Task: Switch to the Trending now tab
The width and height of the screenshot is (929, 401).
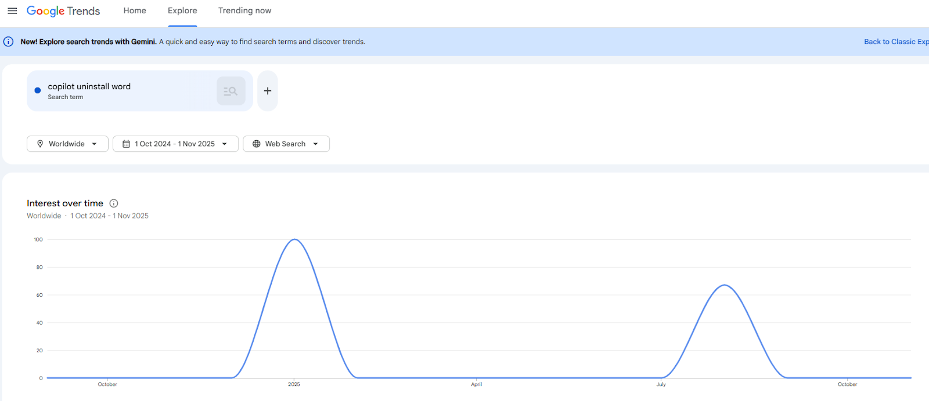Action: point(244,11)
